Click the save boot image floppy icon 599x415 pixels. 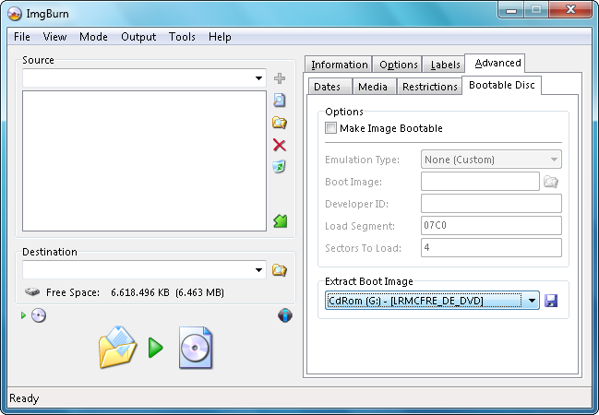click(551, 301)
